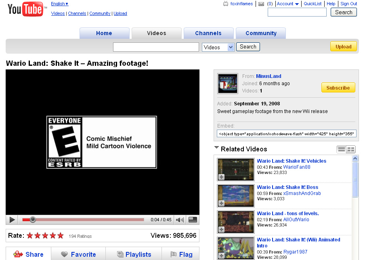The image size is (365, 260).
Task: Open the QuickList link
Action: coord(313,4)
